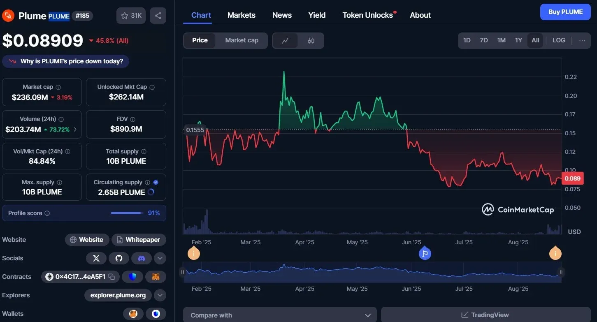
Task: Switch to candlestick chart view icon
Action: coord(311,40)
